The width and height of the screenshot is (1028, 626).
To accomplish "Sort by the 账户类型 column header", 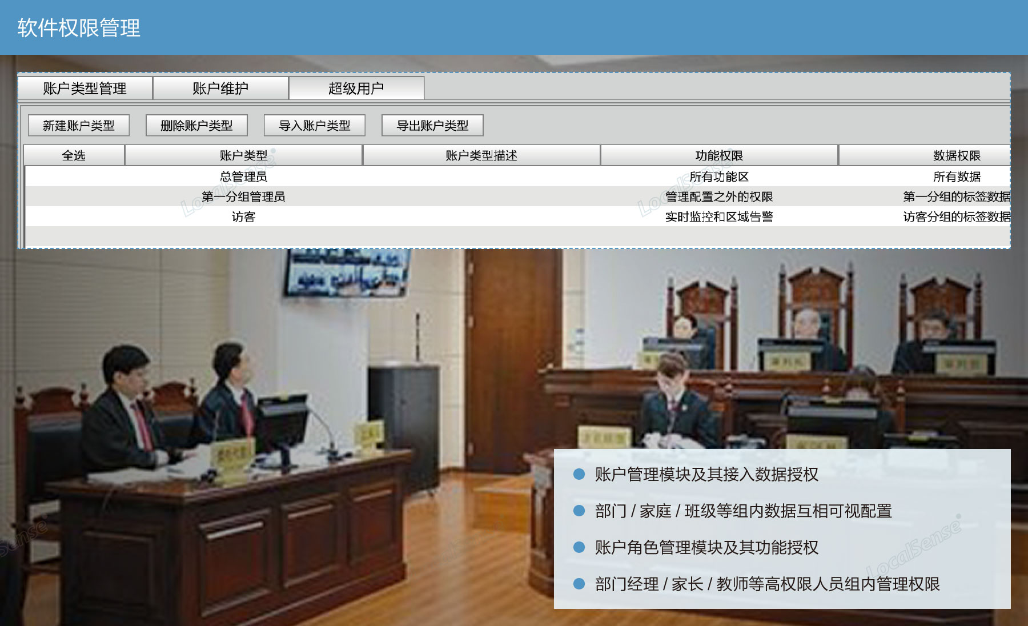I will (x=243, y=155).
